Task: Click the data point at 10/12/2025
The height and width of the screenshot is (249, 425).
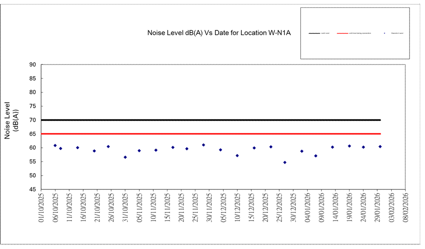Action: click(x=237, y=156)
